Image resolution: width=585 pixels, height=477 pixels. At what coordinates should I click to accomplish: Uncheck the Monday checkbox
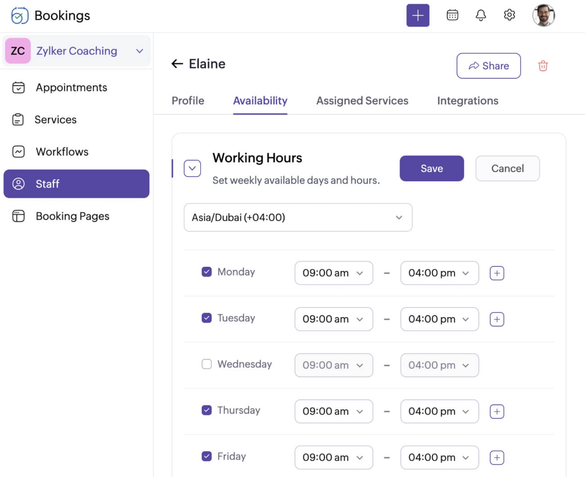pos(207,272)
